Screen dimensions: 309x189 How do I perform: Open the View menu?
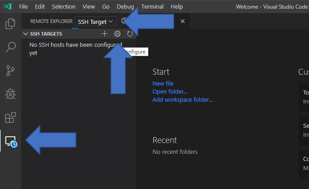coord(89,7)
